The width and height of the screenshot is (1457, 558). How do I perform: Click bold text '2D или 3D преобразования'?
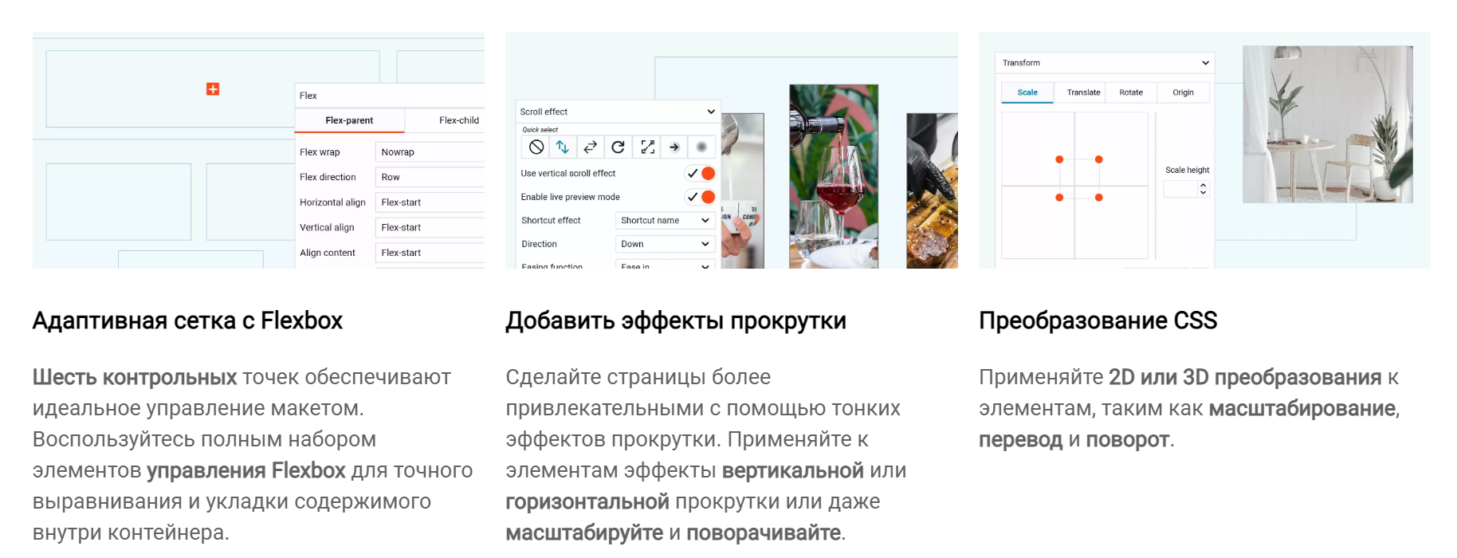(x=1245, y=377)
